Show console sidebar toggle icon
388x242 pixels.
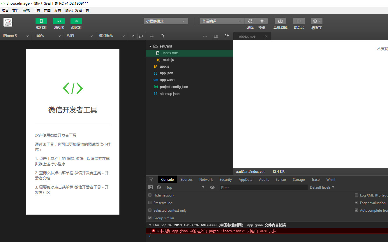(x=151, y=187)
